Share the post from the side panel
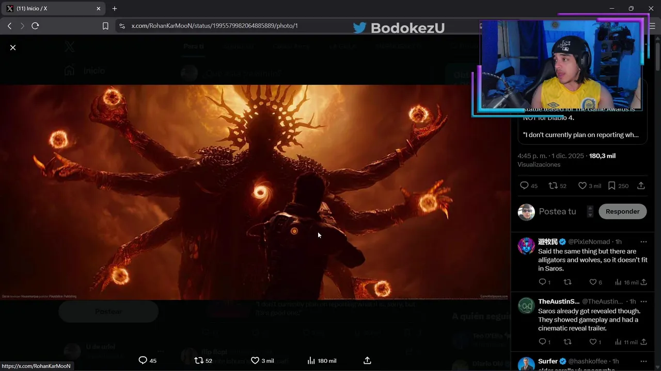The width and height of the screenshot is (661, 371). [x=641, y=185]
